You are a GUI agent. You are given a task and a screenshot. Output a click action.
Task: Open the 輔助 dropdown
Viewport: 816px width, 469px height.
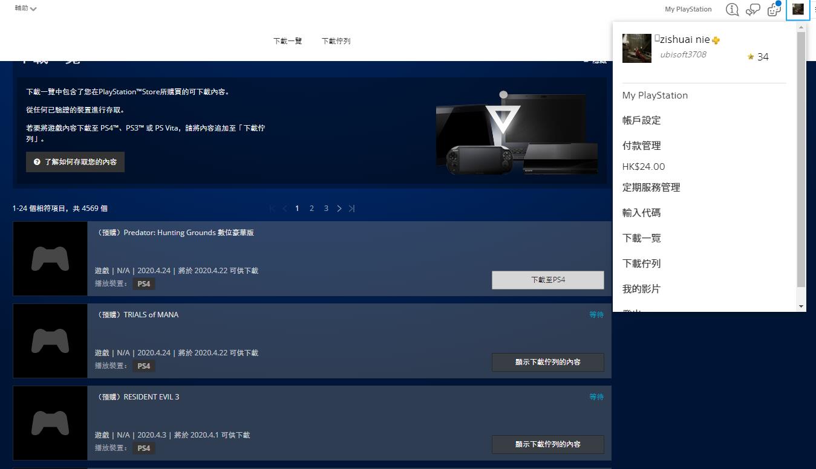coord(25,8)
